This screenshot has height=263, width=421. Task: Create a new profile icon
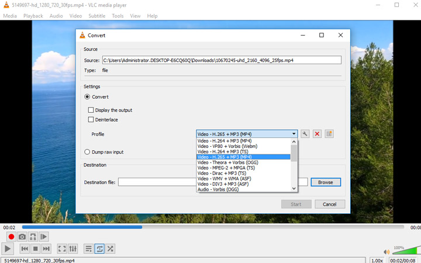pos(329,134)
